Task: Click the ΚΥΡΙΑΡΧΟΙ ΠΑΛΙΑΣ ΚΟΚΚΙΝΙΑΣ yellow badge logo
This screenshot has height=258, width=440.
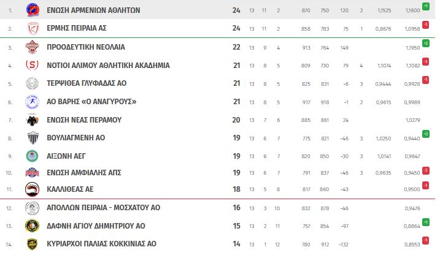Action: 33,244
